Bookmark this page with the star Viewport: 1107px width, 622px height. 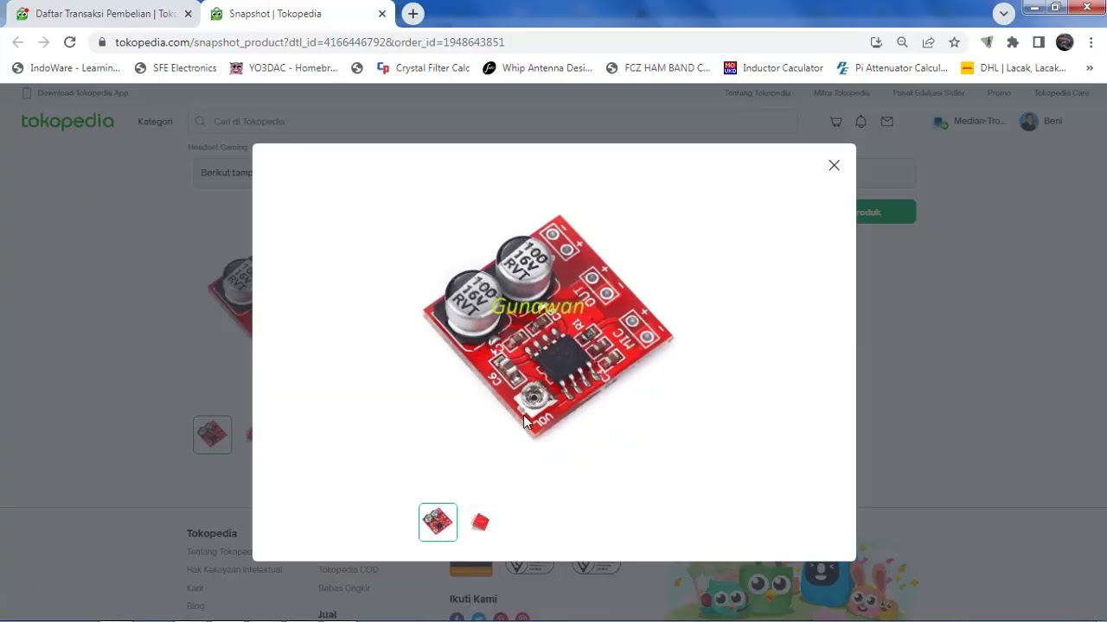954,42
